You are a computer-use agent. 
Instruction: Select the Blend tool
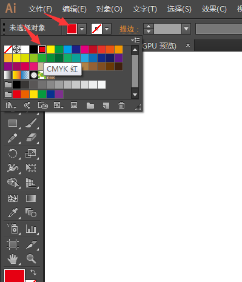click(x=31, y=212)
